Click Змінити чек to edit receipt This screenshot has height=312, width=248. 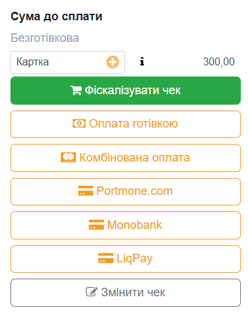pyautogui.click(x=126, y=292)
